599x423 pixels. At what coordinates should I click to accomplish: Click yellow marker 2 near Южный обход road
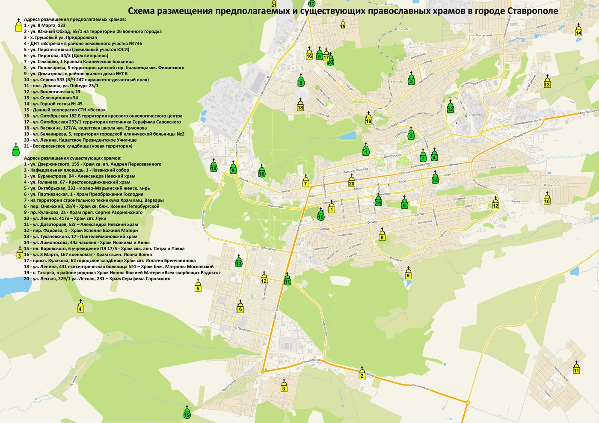(x=362, y=375)
